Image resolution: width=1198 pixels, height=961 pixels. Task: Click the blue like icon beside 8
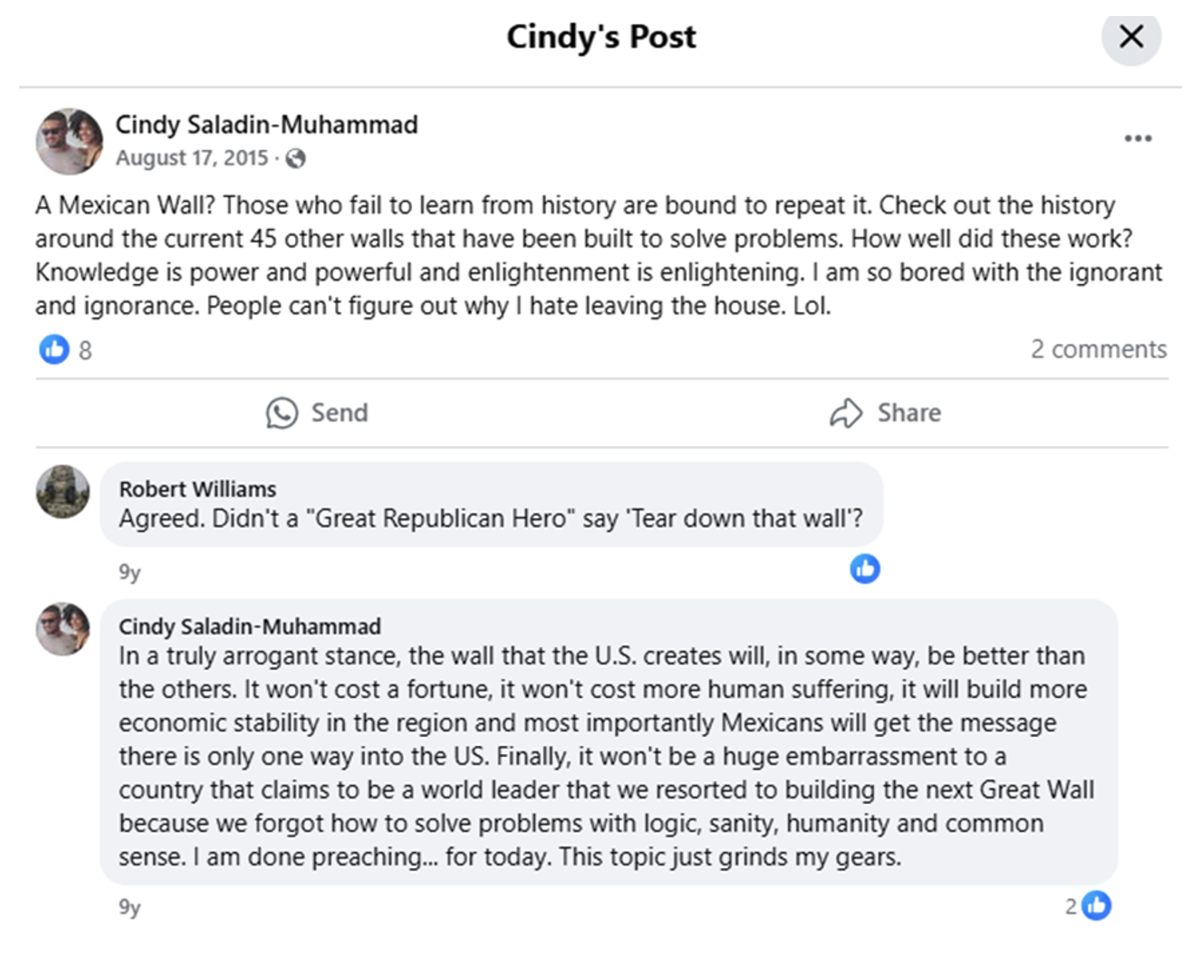[x=55, y=350]
